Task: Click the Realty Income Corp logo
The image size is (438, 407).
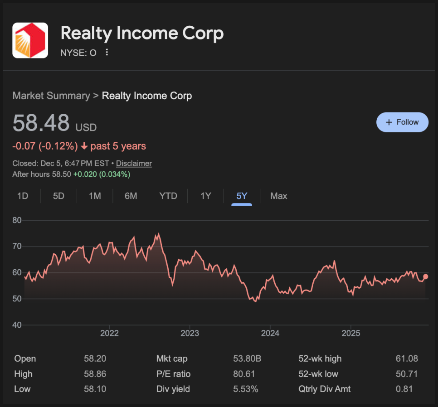Action: coord(30,40)
